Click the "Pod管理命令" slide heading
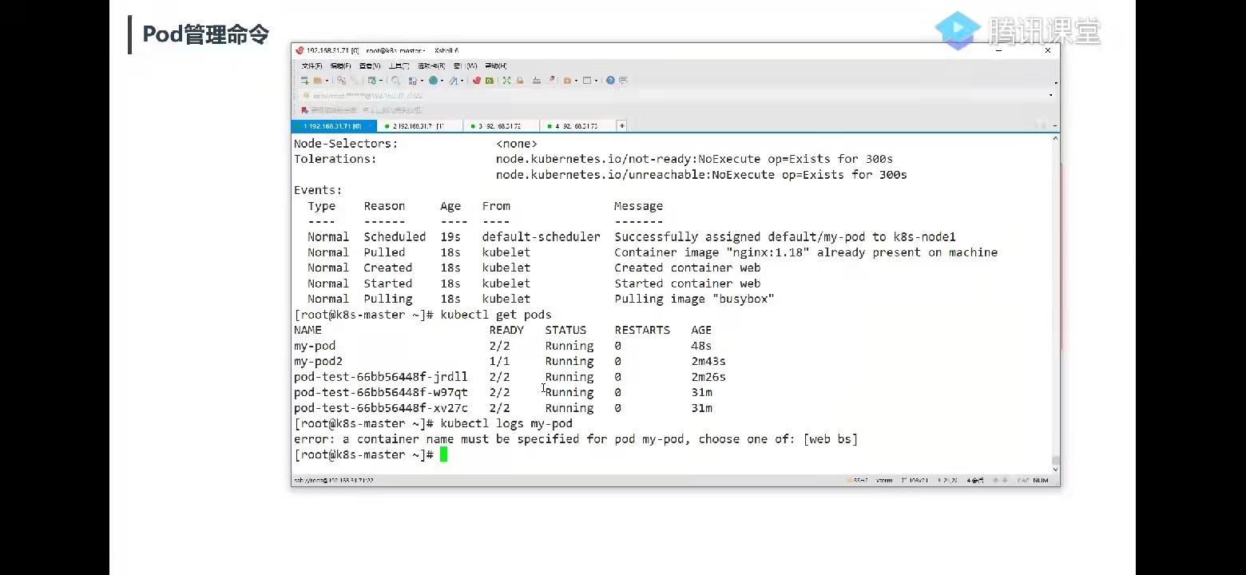1246x575 pixels. point(206,34)
